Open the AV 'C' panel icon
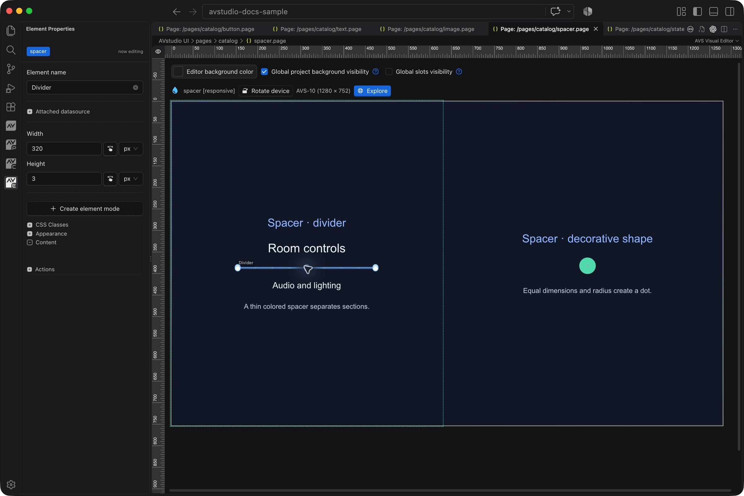744x496 pixels. pos(11,164)
